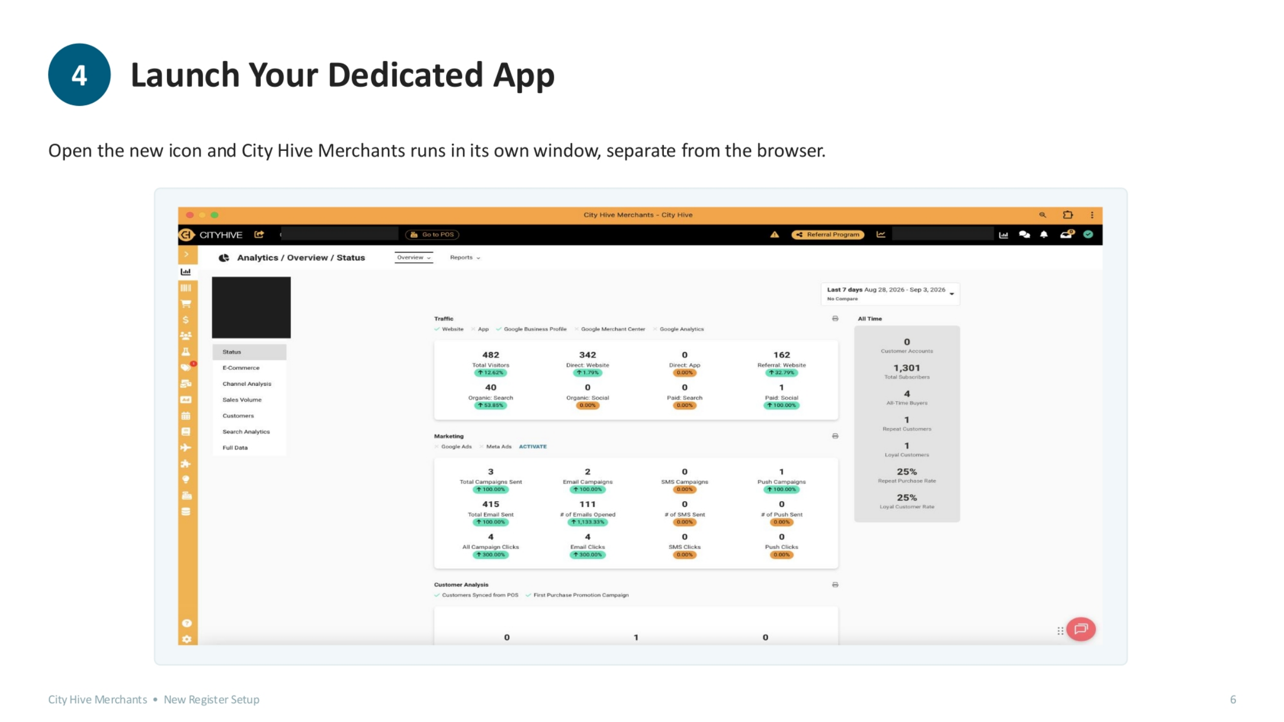Viewport: 1284px width, 722px height.
Task: Click the external share icon beside CITYHIVE
Action: (x=259, y=234)
